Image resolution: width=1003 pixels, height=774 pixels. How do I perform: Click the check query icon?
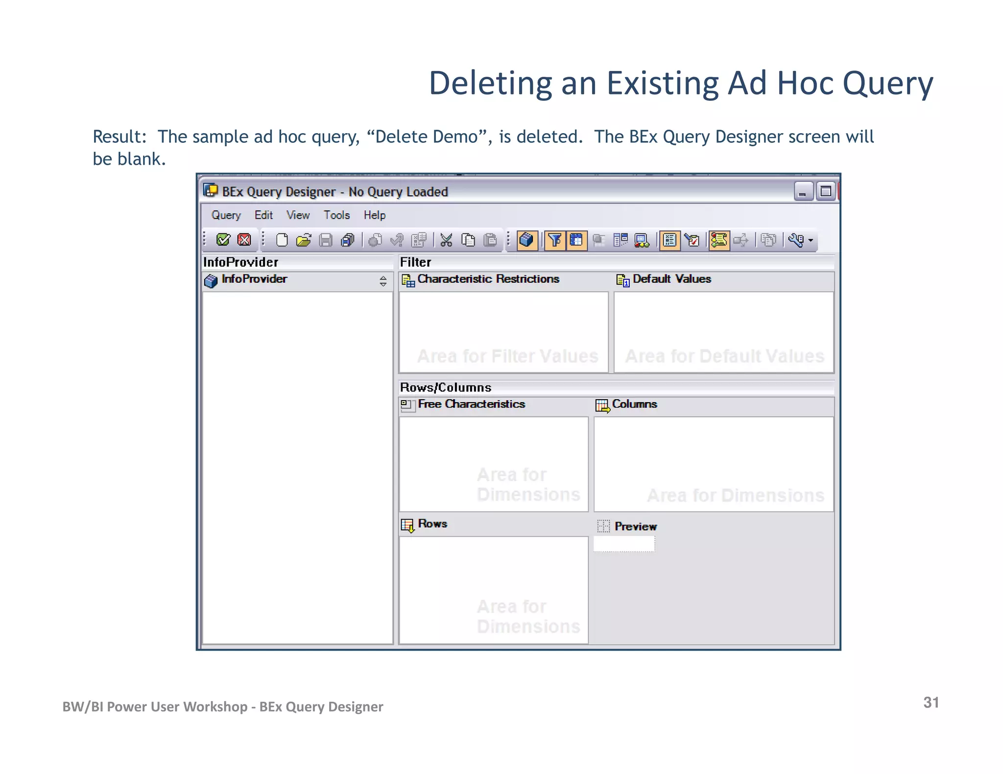coord(397,240)
